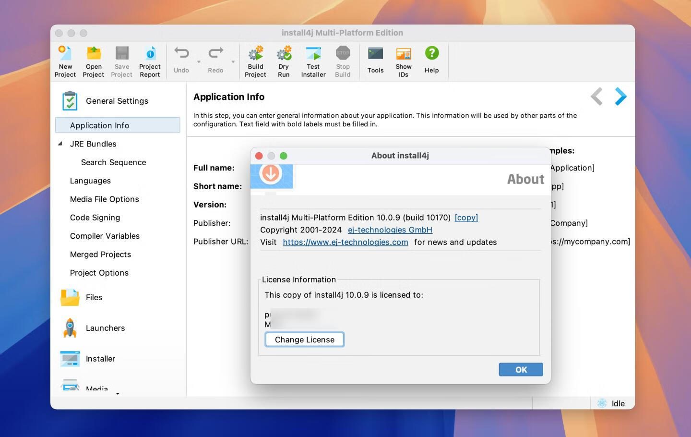Open Compiler Variables
Image resolution: width=691 pixels, height=437 pixels.
point(105,236)
